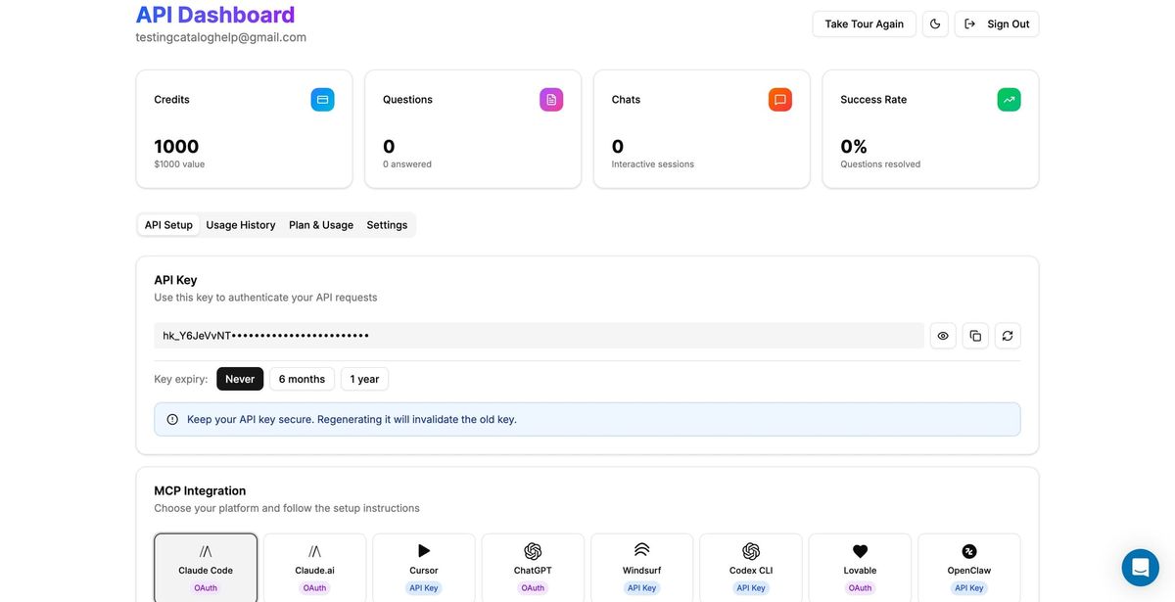
Task: Select the Cursor integration platform
Action: [x=424, y=568]
